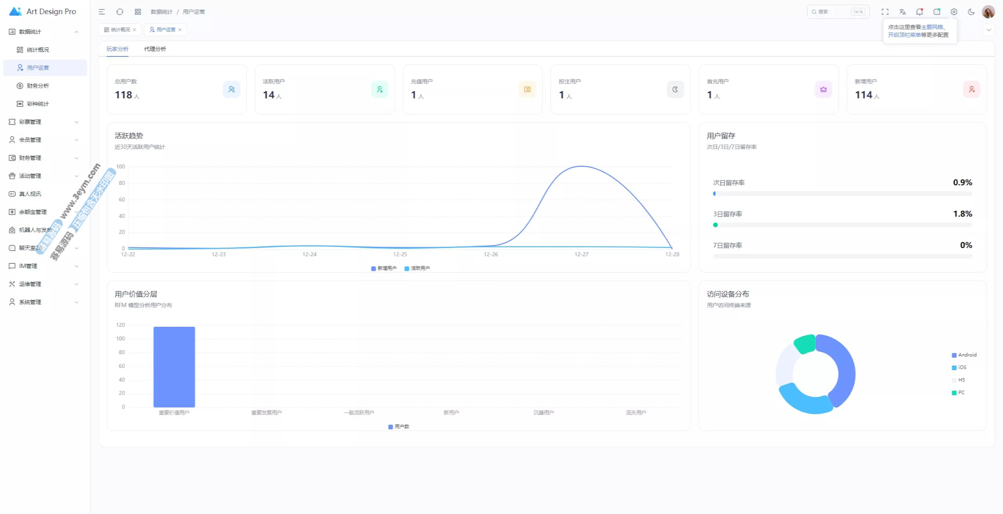Open the fullscreen mode icon

tap(885, 12)
